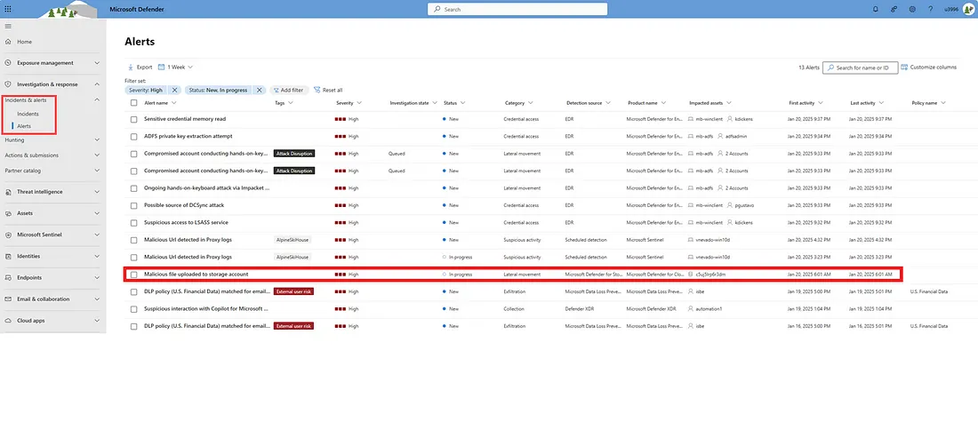Click the Assets sidebar icon
Screen dimensions: 978x422
click(x=7, y=213)
